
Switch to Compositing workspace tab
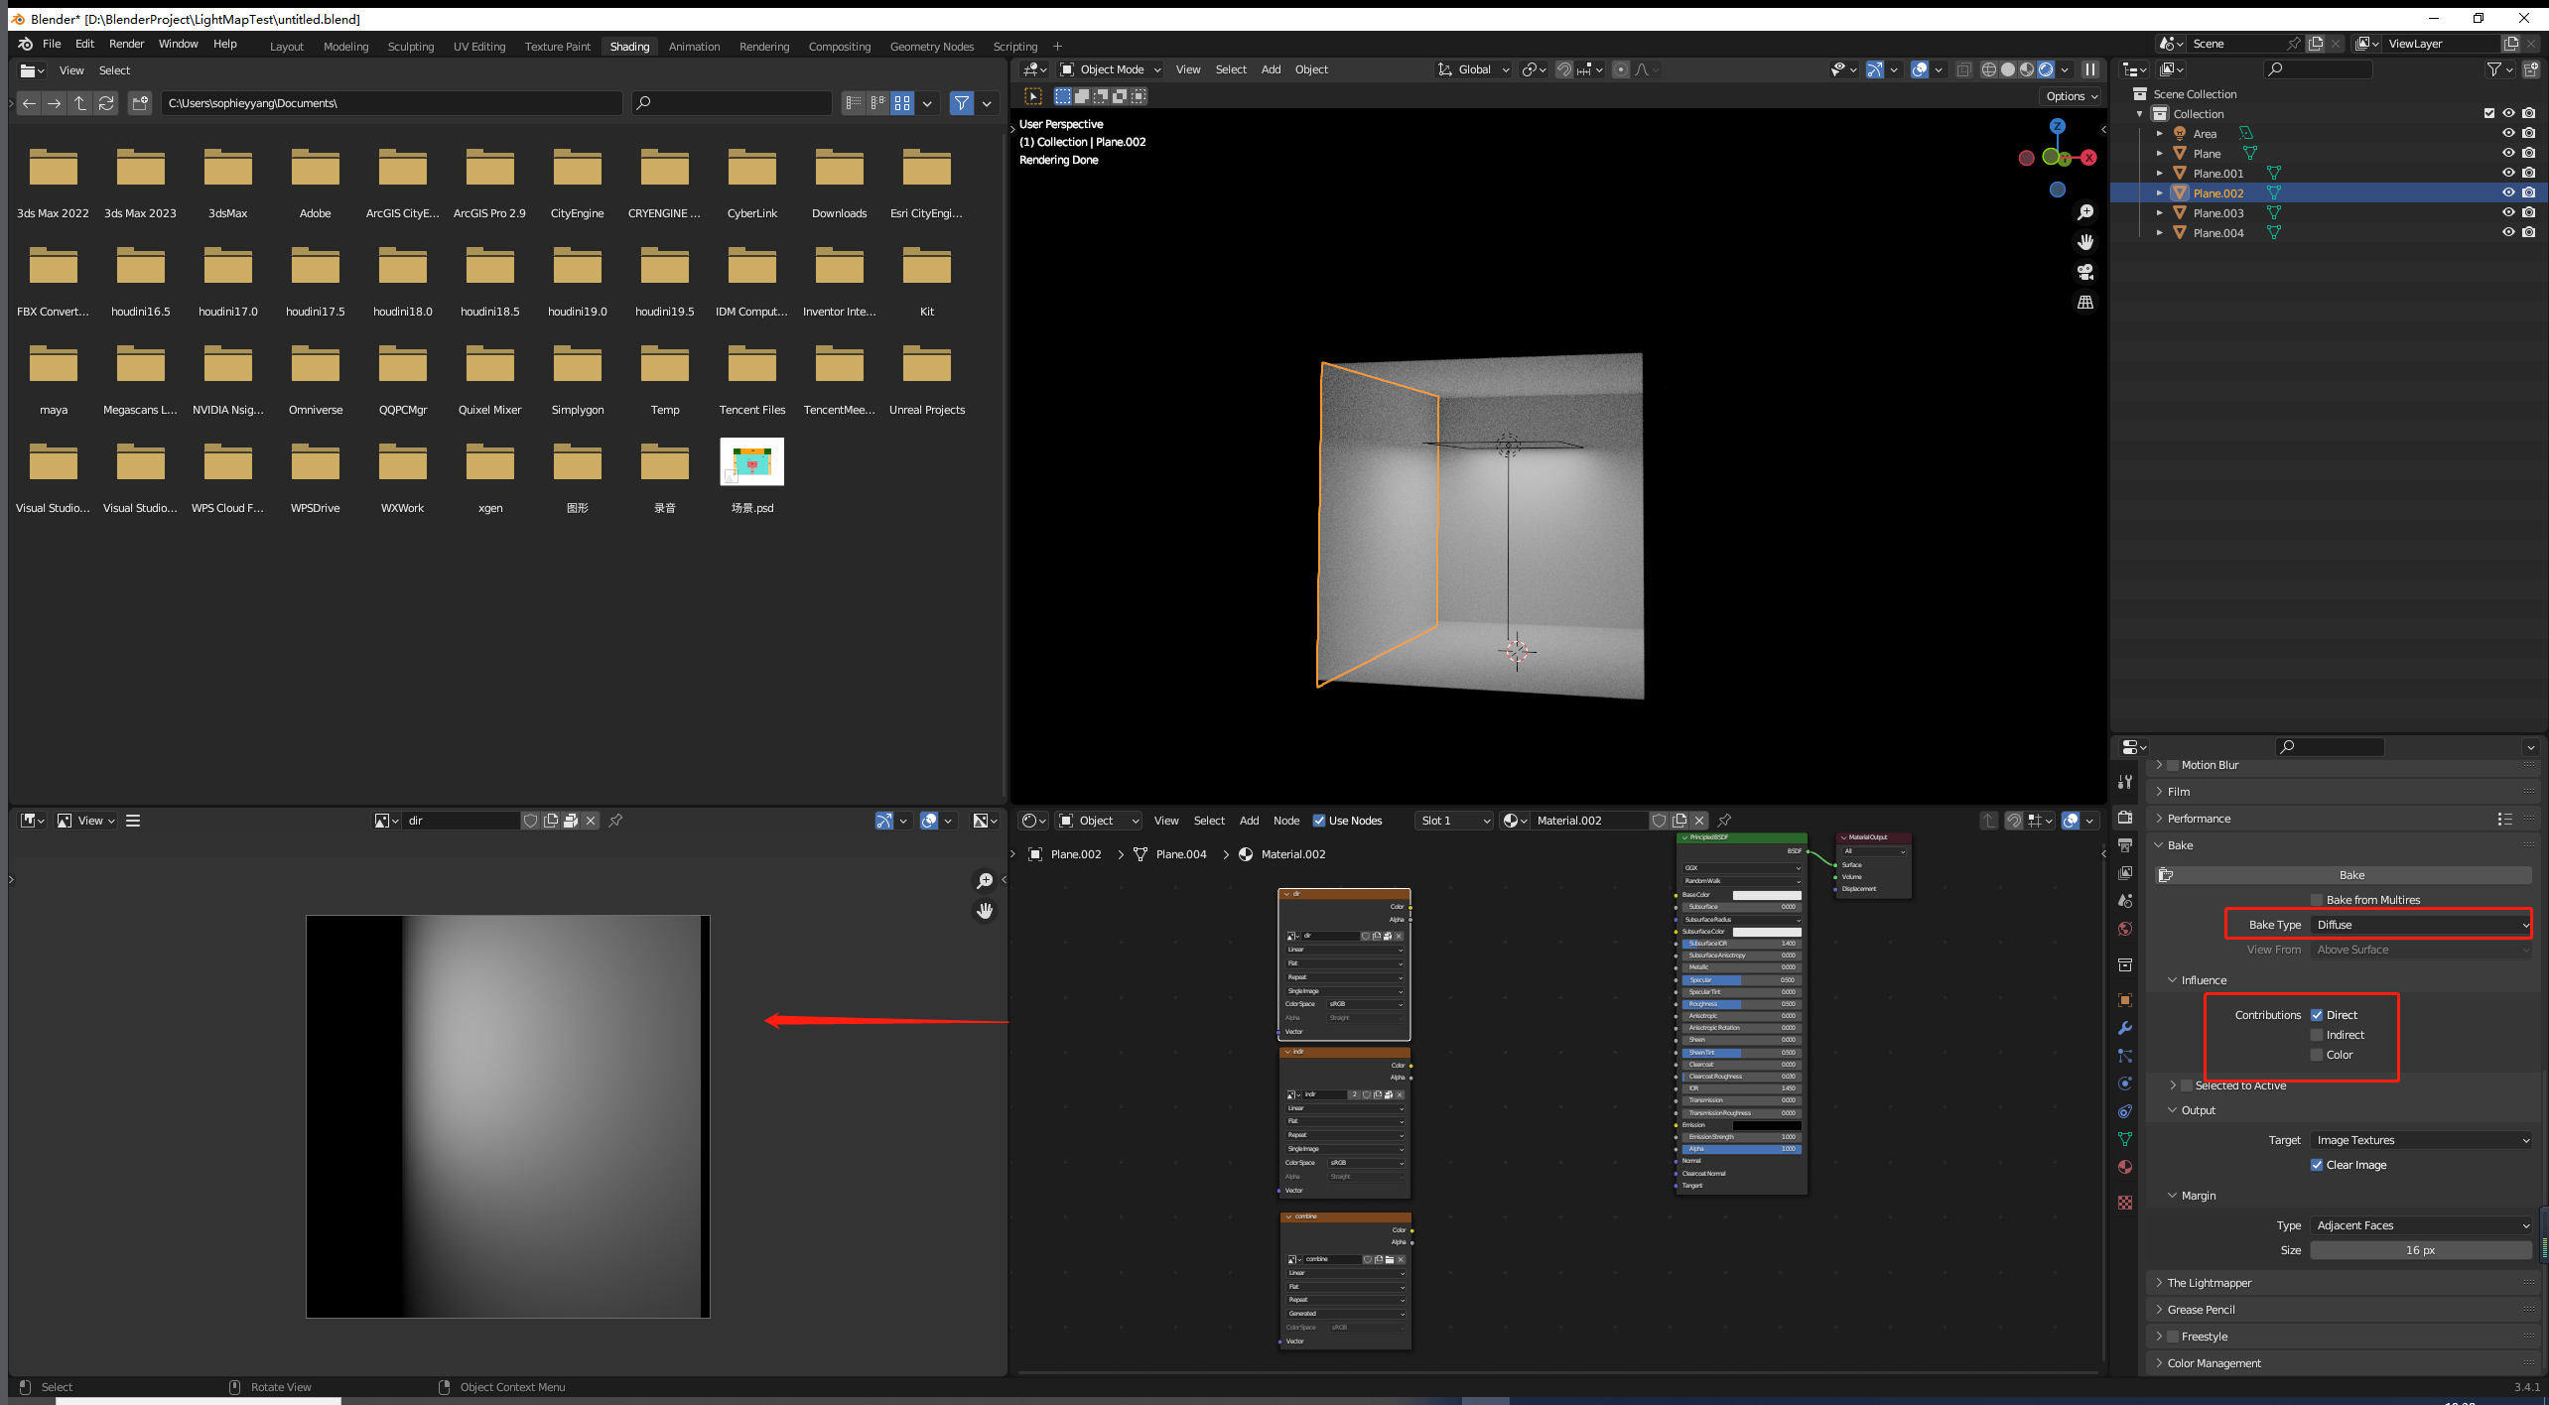(x=839, y=47)
